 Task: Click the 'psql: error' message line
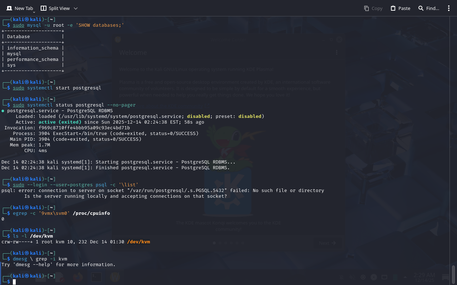point(162,191)
